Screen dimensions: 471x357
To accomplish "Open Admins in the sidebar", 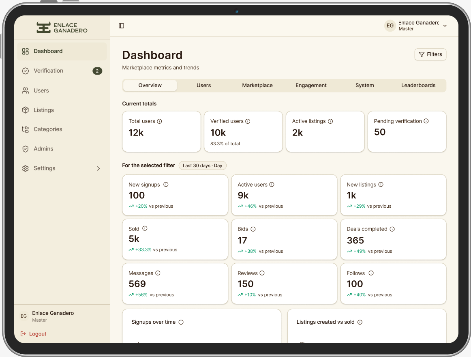I will click(62, 149).
